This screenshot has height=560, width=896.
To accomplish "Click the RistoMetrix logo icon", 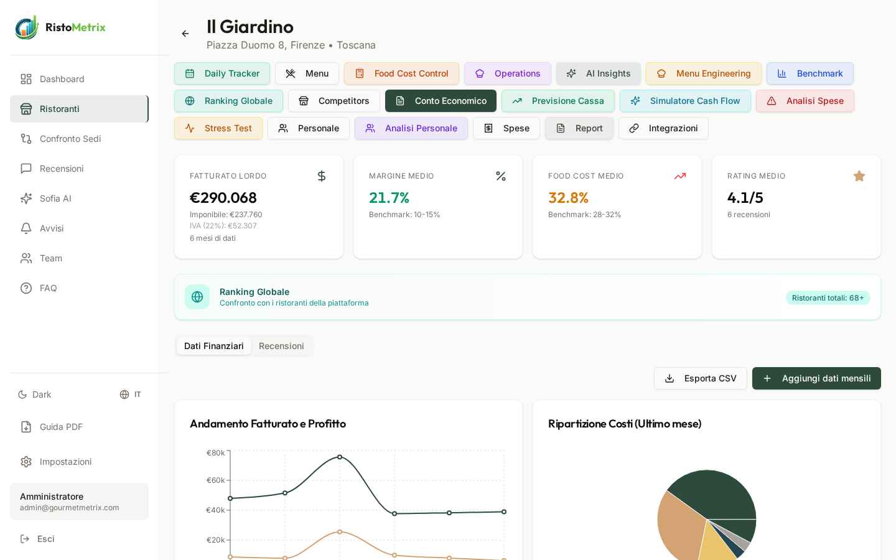I will (27, 27).
